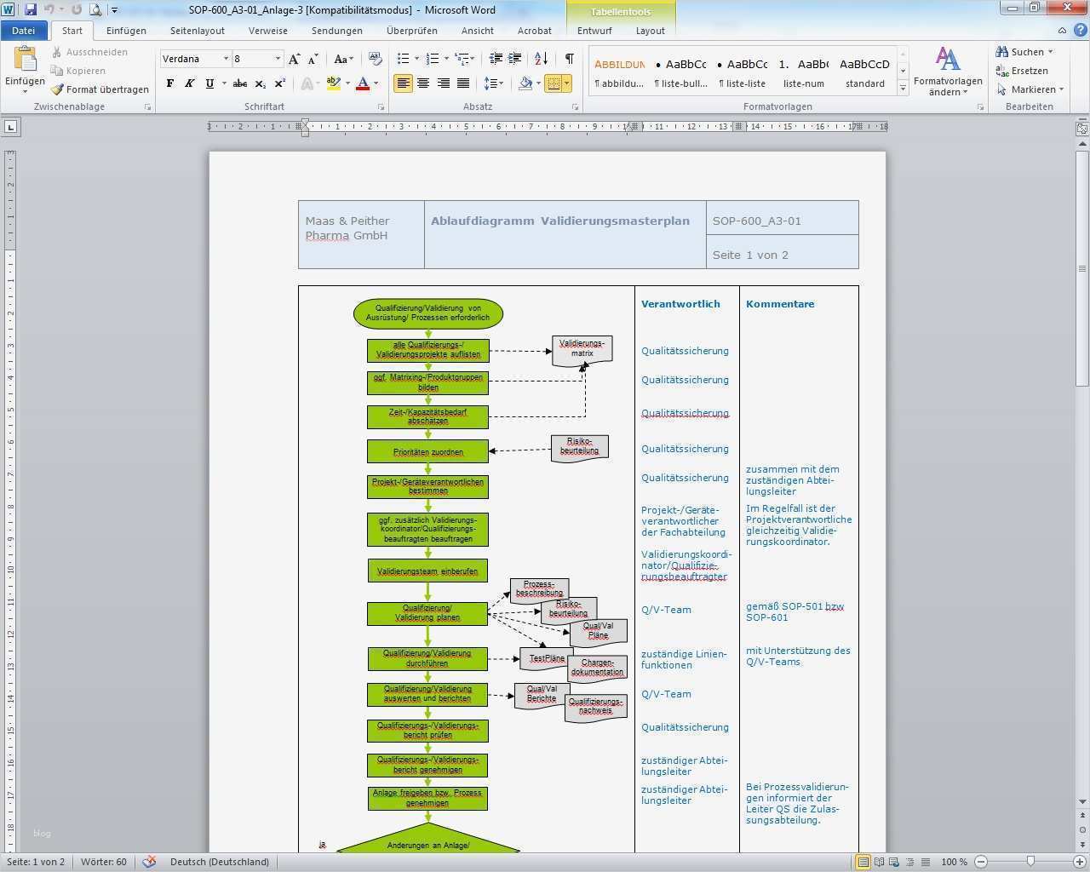This screenshot has height=872, width=1090.
Task: Open the font size dropdown
Action: pos(278,59)
